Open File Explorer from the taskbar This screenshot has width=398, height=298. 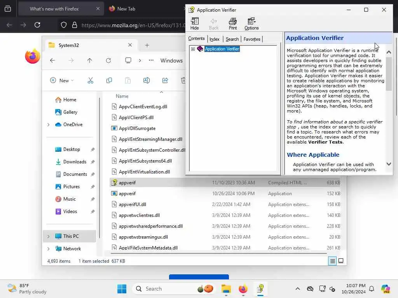(x=226, y=289)
